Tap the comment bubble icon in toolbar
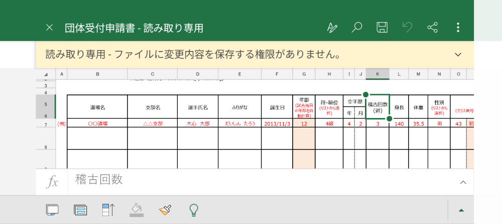This screenshot has width=502, height=224. click(x=52, y=210)
